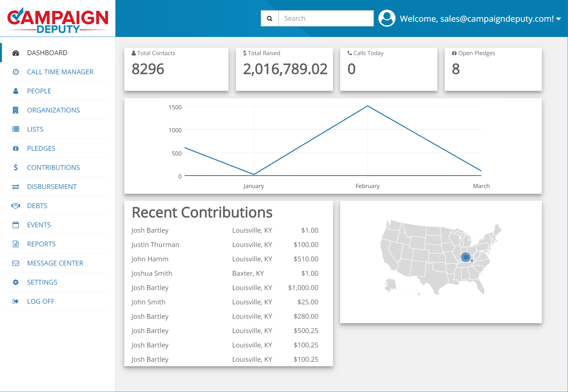The height and width of the screenshot is (392, 568).
Task: Click the Contributions dollar sign icon
Action: 16,168
